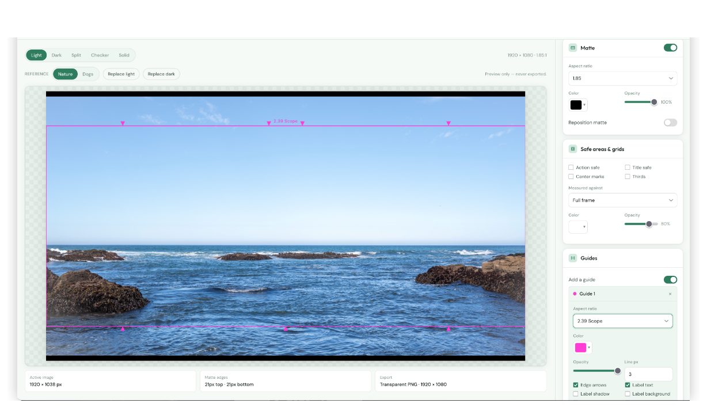Open the Measured against Full frame dropdown
The width and height of the screenshot is (707, 418).
[622, 200]
